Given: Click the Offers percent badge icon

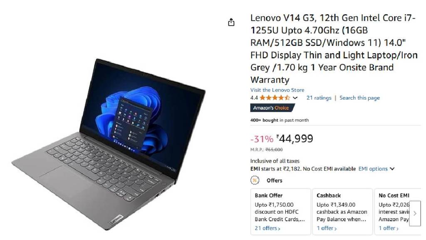Looking at the screenshot, I should [x=255, y=180].
